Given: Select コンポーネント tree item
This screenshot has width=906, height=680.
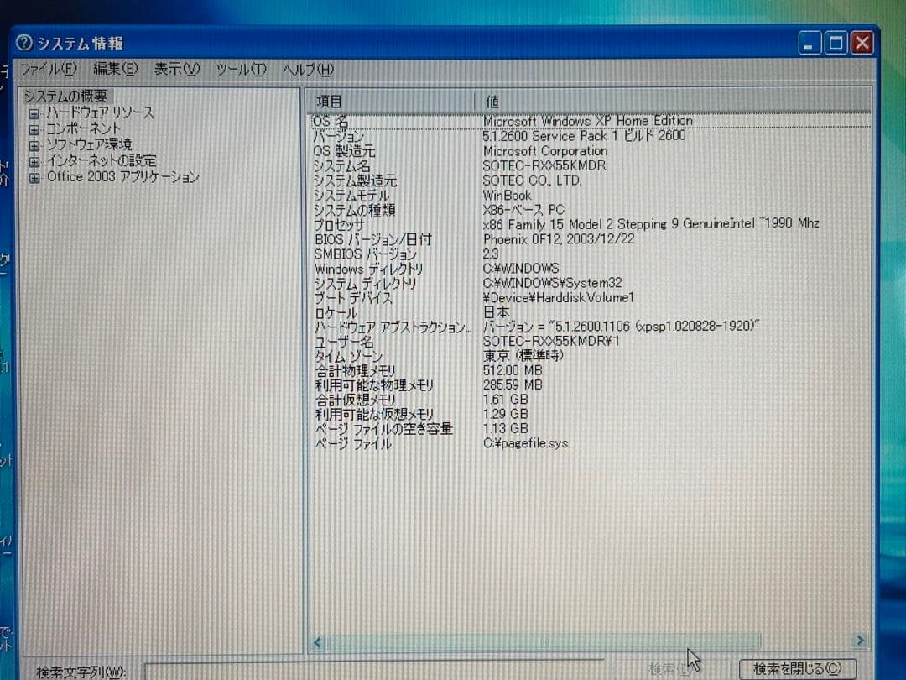Looking at the screenshot, I should (x=83, y=128).
